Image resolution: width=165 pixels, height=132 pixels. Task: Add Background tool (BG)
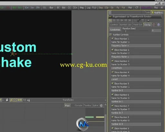(14, 8)
